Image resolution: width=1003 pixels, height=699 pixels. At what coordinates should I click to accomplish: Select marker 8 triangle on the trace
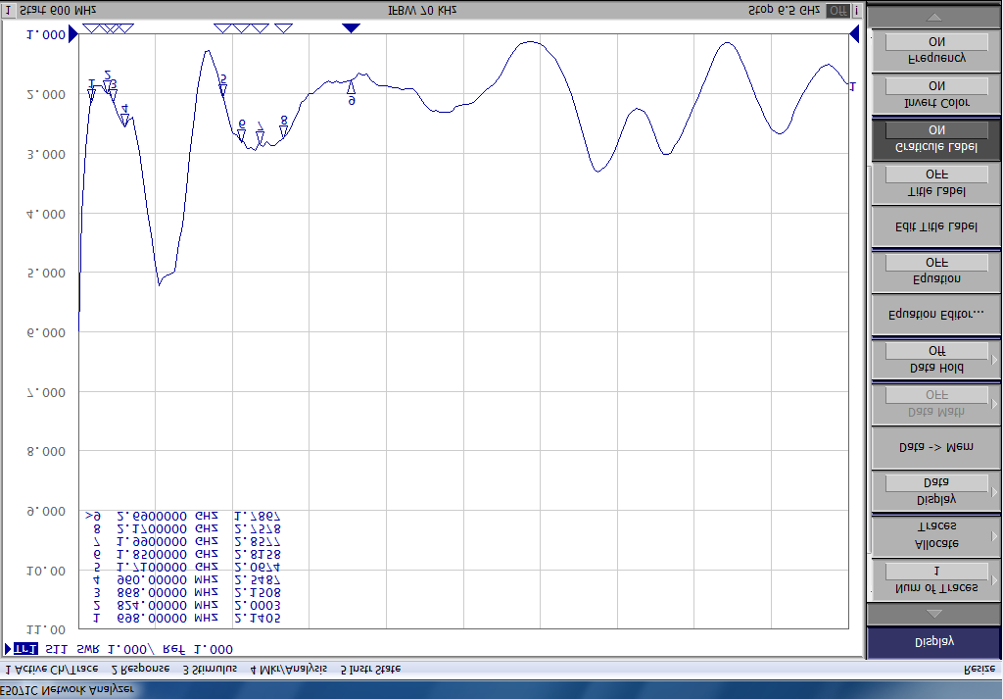[x=284, y=131]
